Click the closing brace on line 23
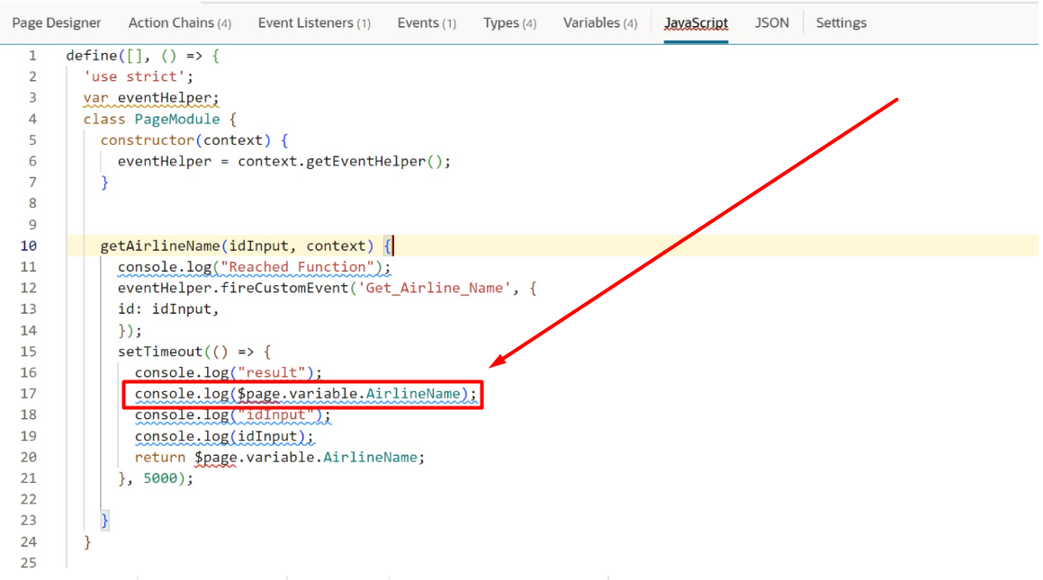Viewport: 1043px width, 580px height. (x=104, y=521)
